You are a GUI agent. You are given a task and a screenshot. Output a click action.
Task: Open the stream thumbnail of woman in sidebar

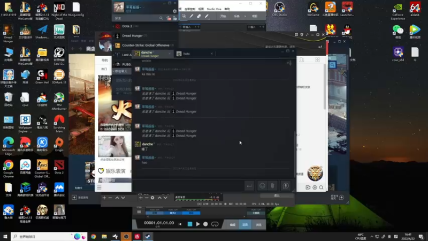click(x=114, y=146)
